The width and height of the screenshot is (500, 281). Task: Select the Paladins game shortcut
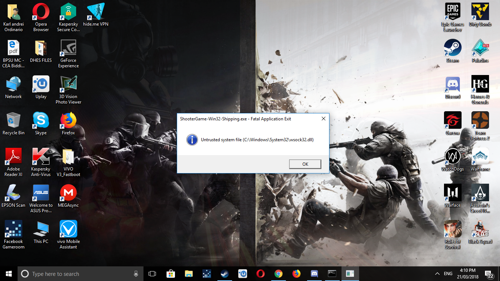(480, 51)
